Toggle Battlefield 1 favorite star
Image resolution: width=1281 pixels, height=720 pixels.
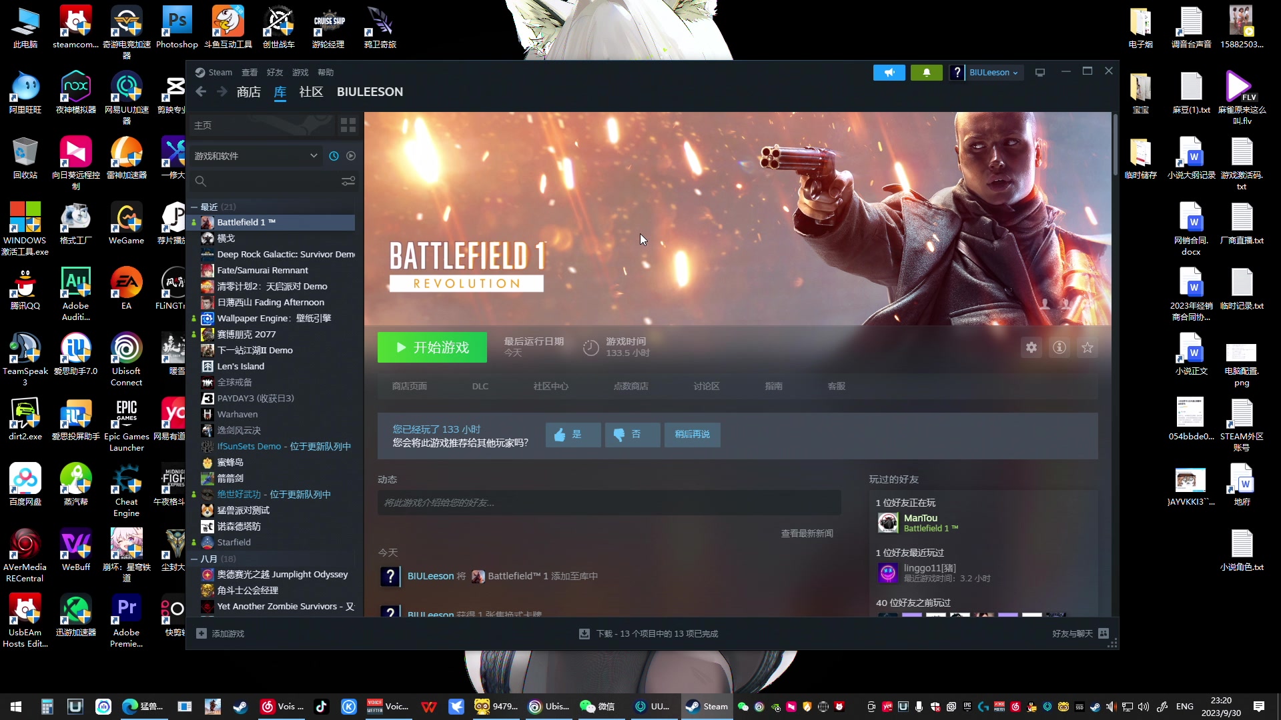[x=1088, y=347]
